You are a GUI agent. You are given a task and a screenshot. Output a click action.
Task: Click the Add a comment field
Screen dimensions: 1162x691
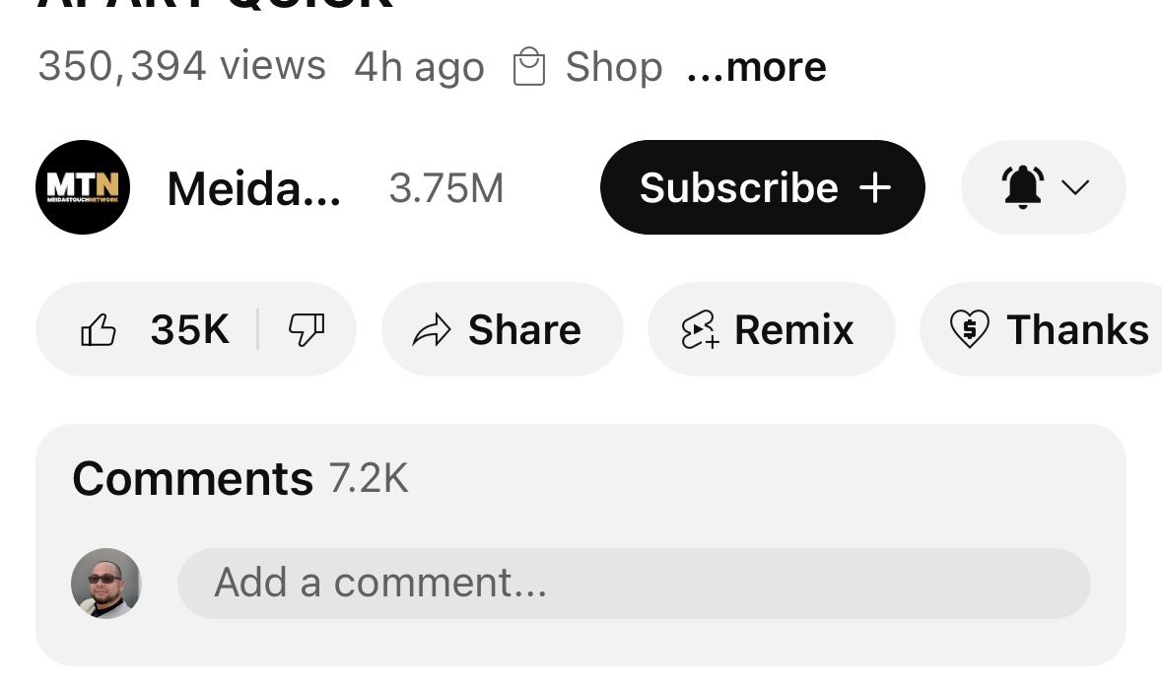634,584
